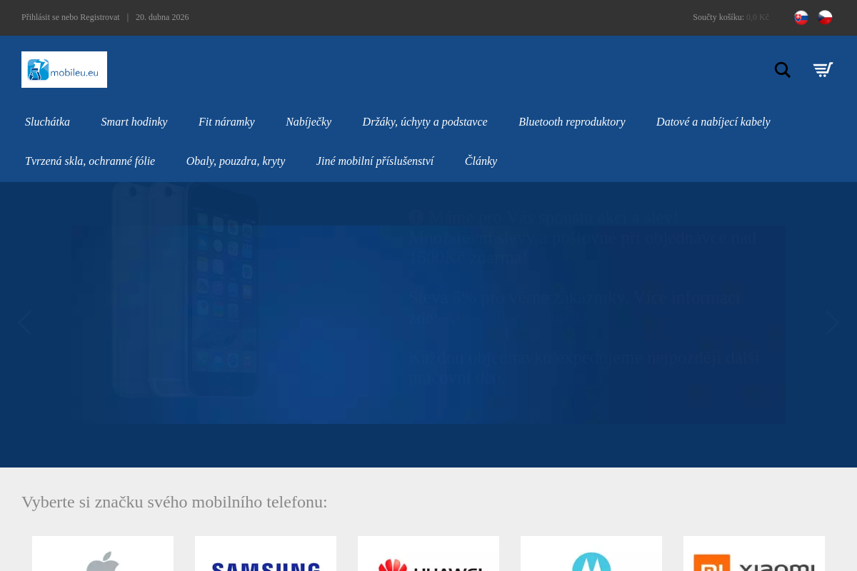The height and width of the screenshot is (571, 857).
Task: Open Obaly, pouzdra, kryty category
Action: tap(236, 161)
